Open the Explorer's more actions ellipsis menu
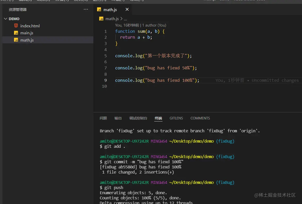 point(86,9)
